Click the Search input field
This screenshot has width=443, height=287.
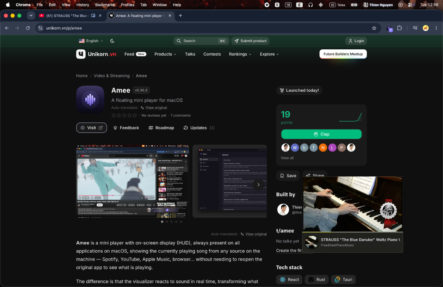point(201,41)
